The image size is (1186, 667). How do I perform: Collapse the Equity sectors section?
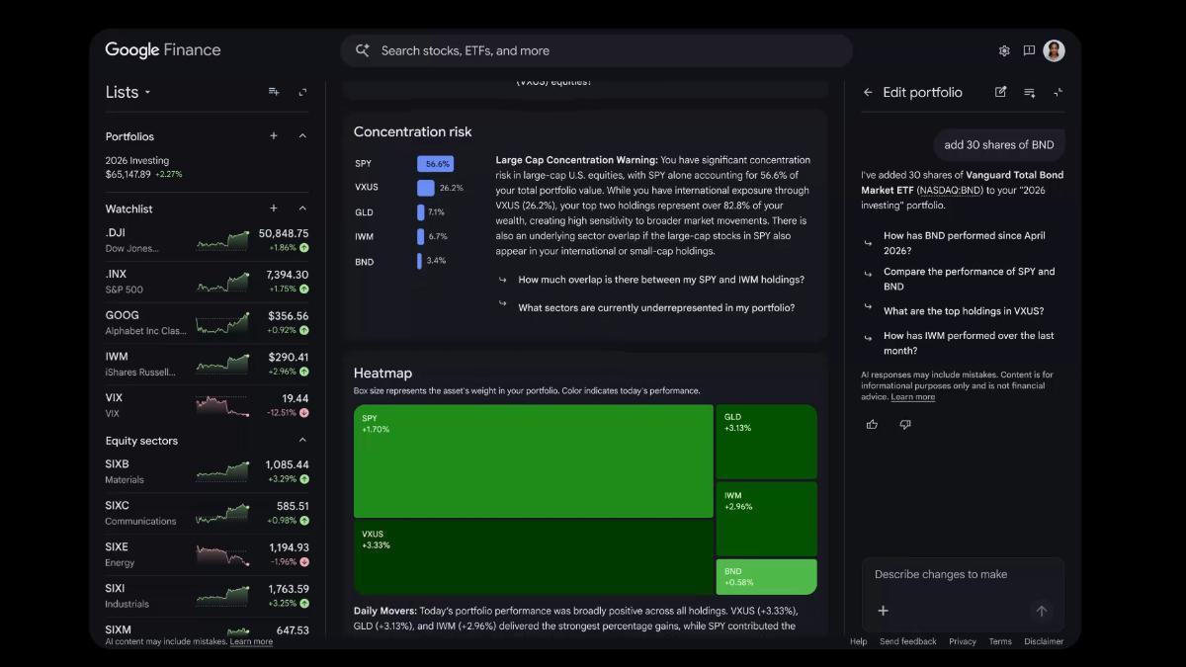(x=302, y=441)
